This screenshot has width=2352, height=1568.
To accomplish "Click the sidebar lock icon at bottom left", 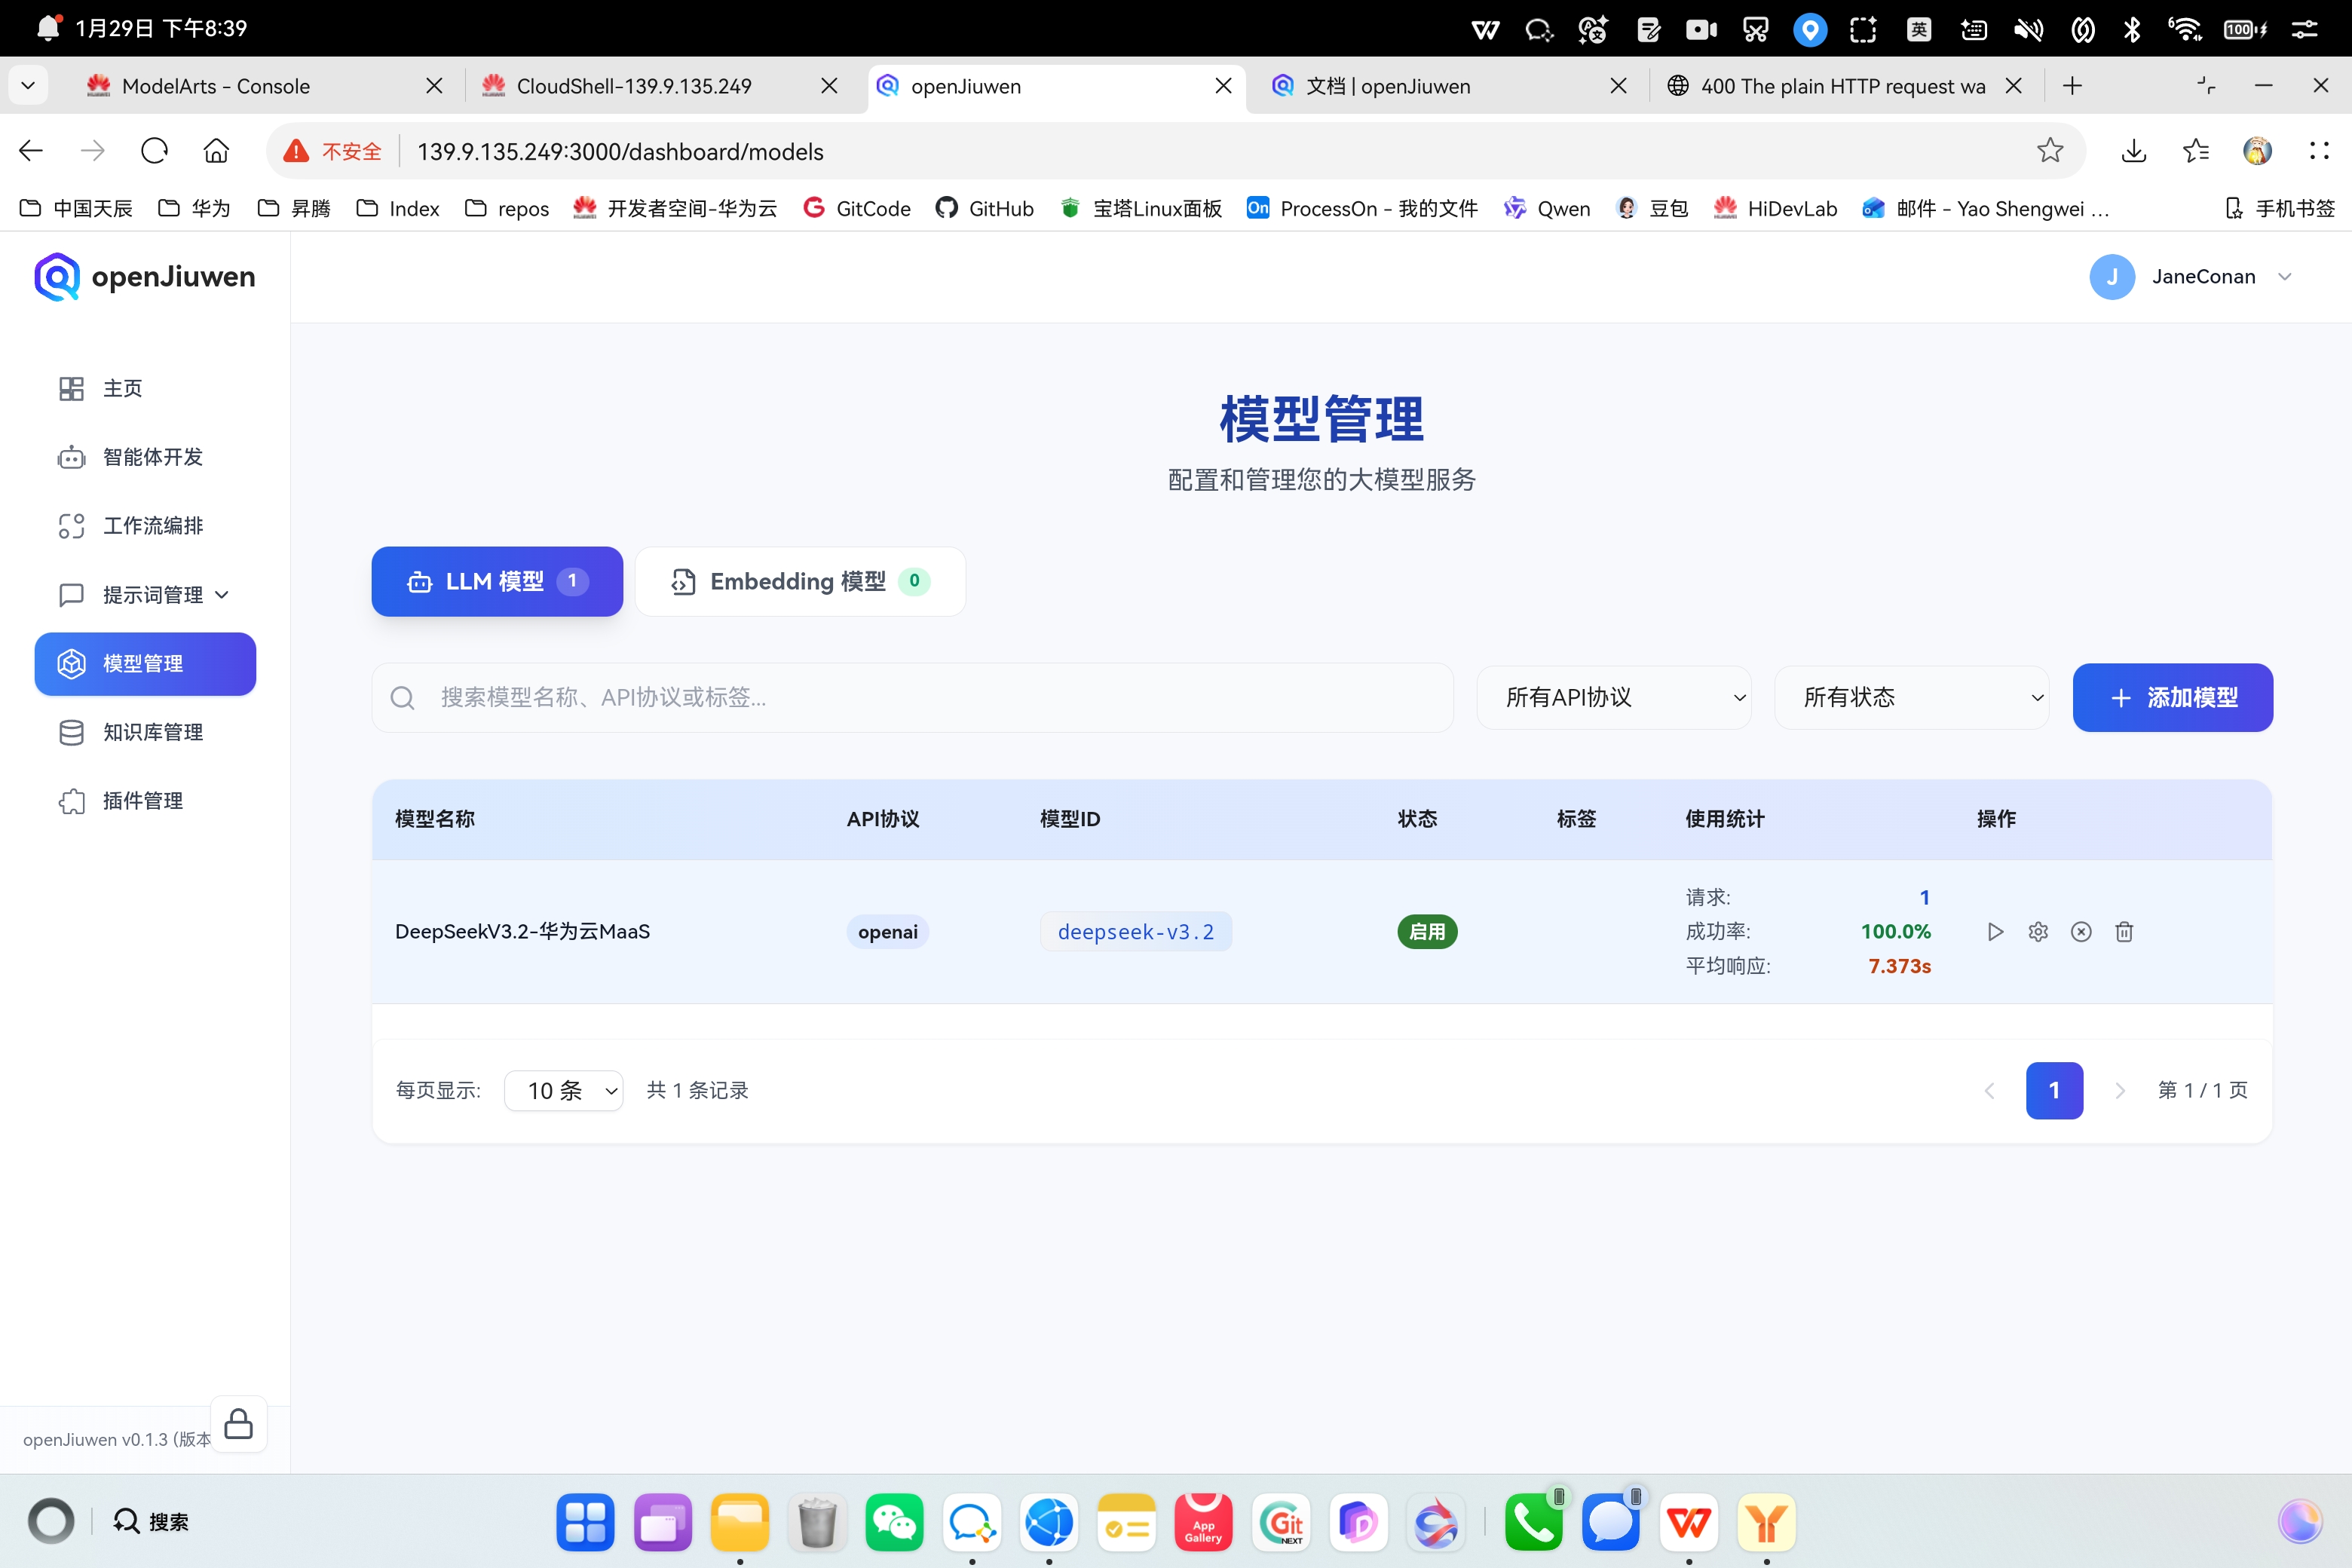I will tap(238, 1423).
